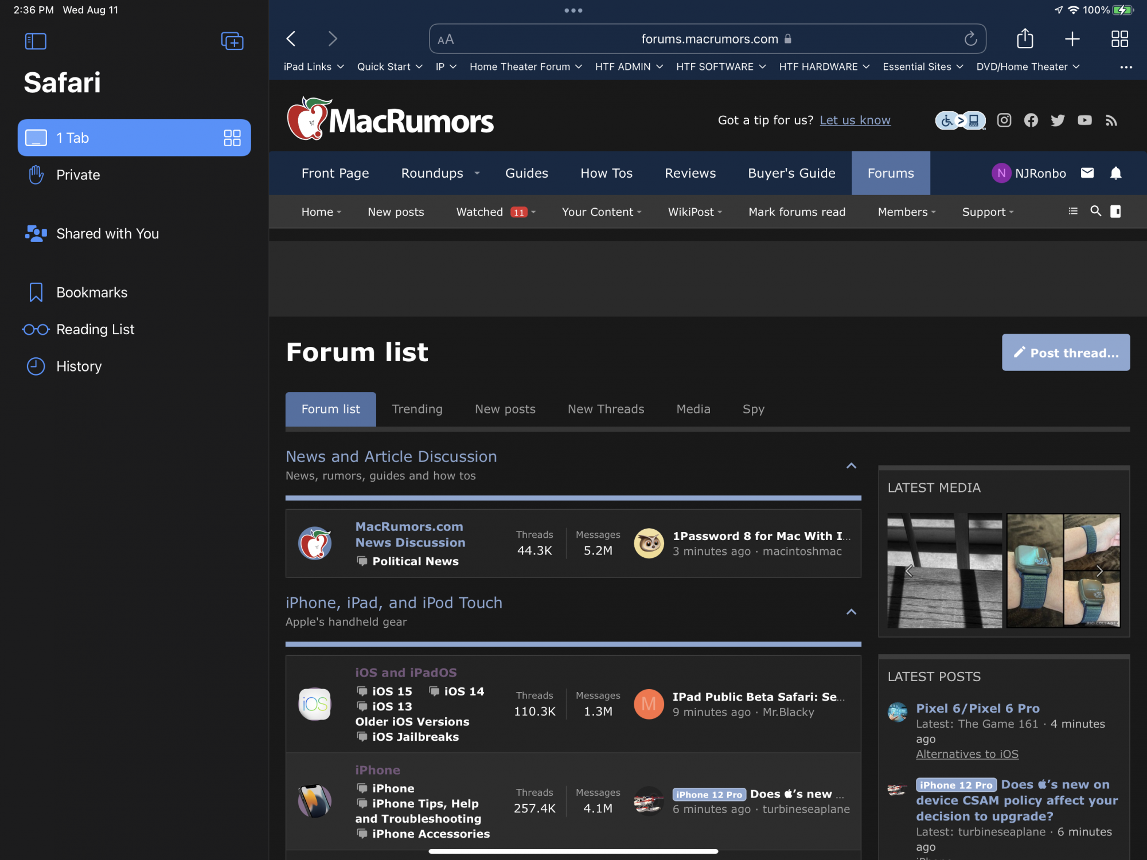Click the MacRumors logo
The height and width of the screenshot is (860, 1147).
[x=390, y=119]
